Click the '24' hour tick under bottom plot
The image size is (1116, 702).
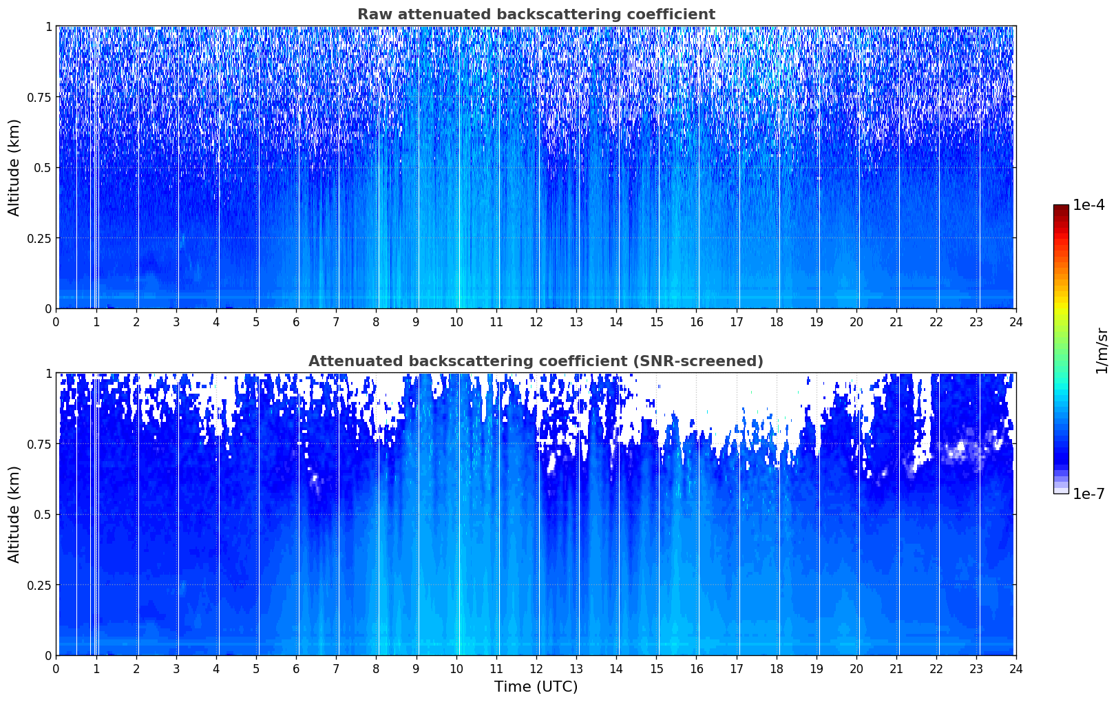point(1015,668)
